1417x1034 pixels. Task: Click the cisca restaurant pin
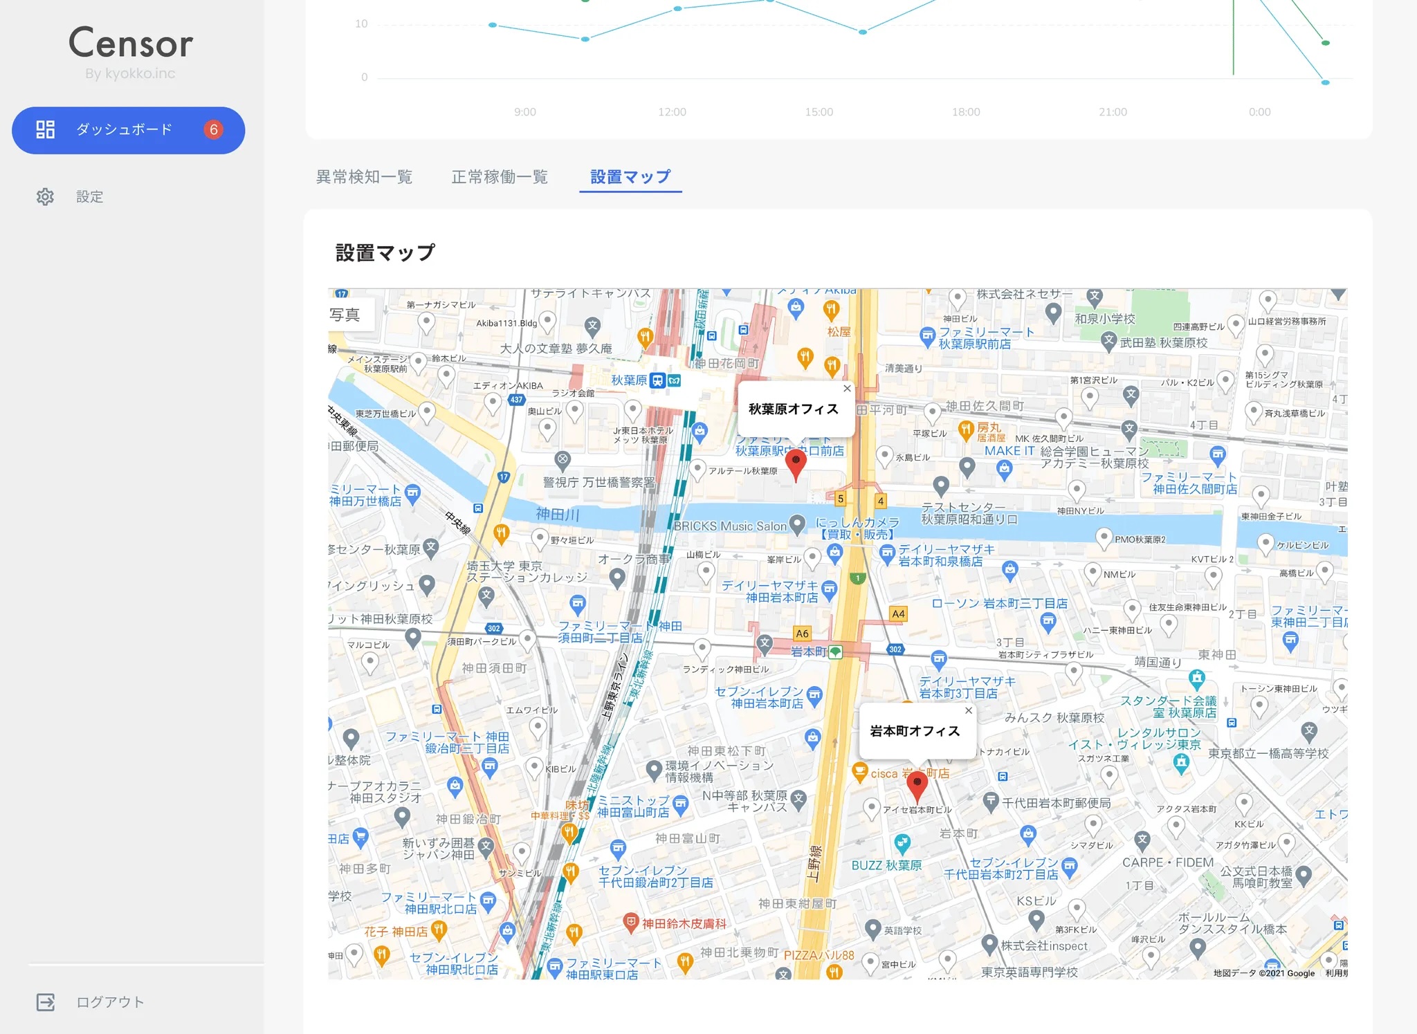[x=859, y=773]
